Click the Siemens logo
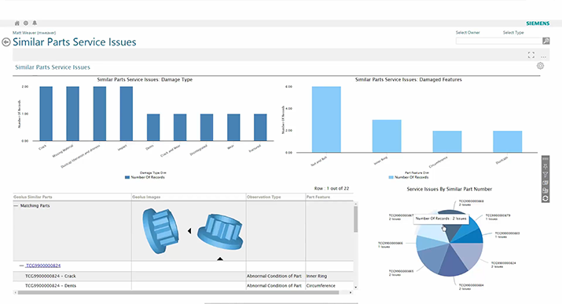562x304 pixels. pos(538,24)
